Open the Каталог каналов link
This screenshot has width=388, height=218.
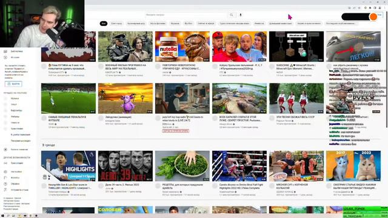(19, 150)
